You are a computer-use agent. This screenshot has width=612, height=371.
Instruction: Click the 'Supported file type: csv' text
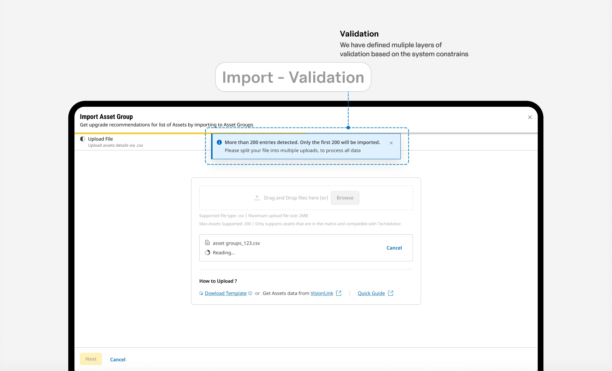click(x=221, y=216)
